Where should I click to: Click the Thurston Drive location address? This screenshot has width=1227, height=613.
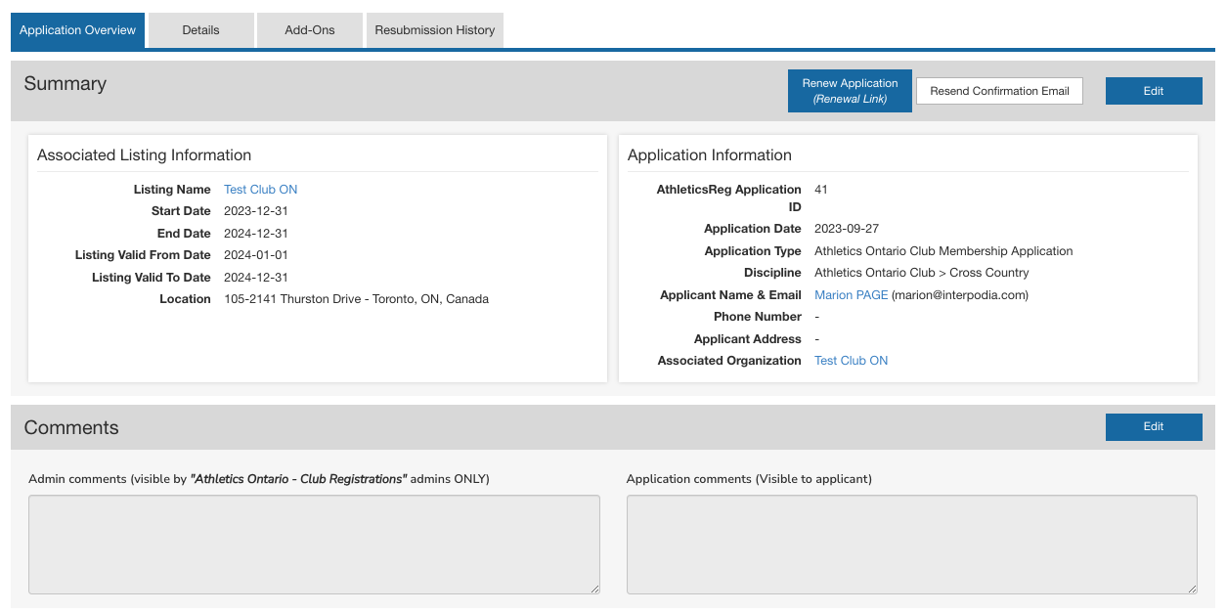click(x=356, y=299)
